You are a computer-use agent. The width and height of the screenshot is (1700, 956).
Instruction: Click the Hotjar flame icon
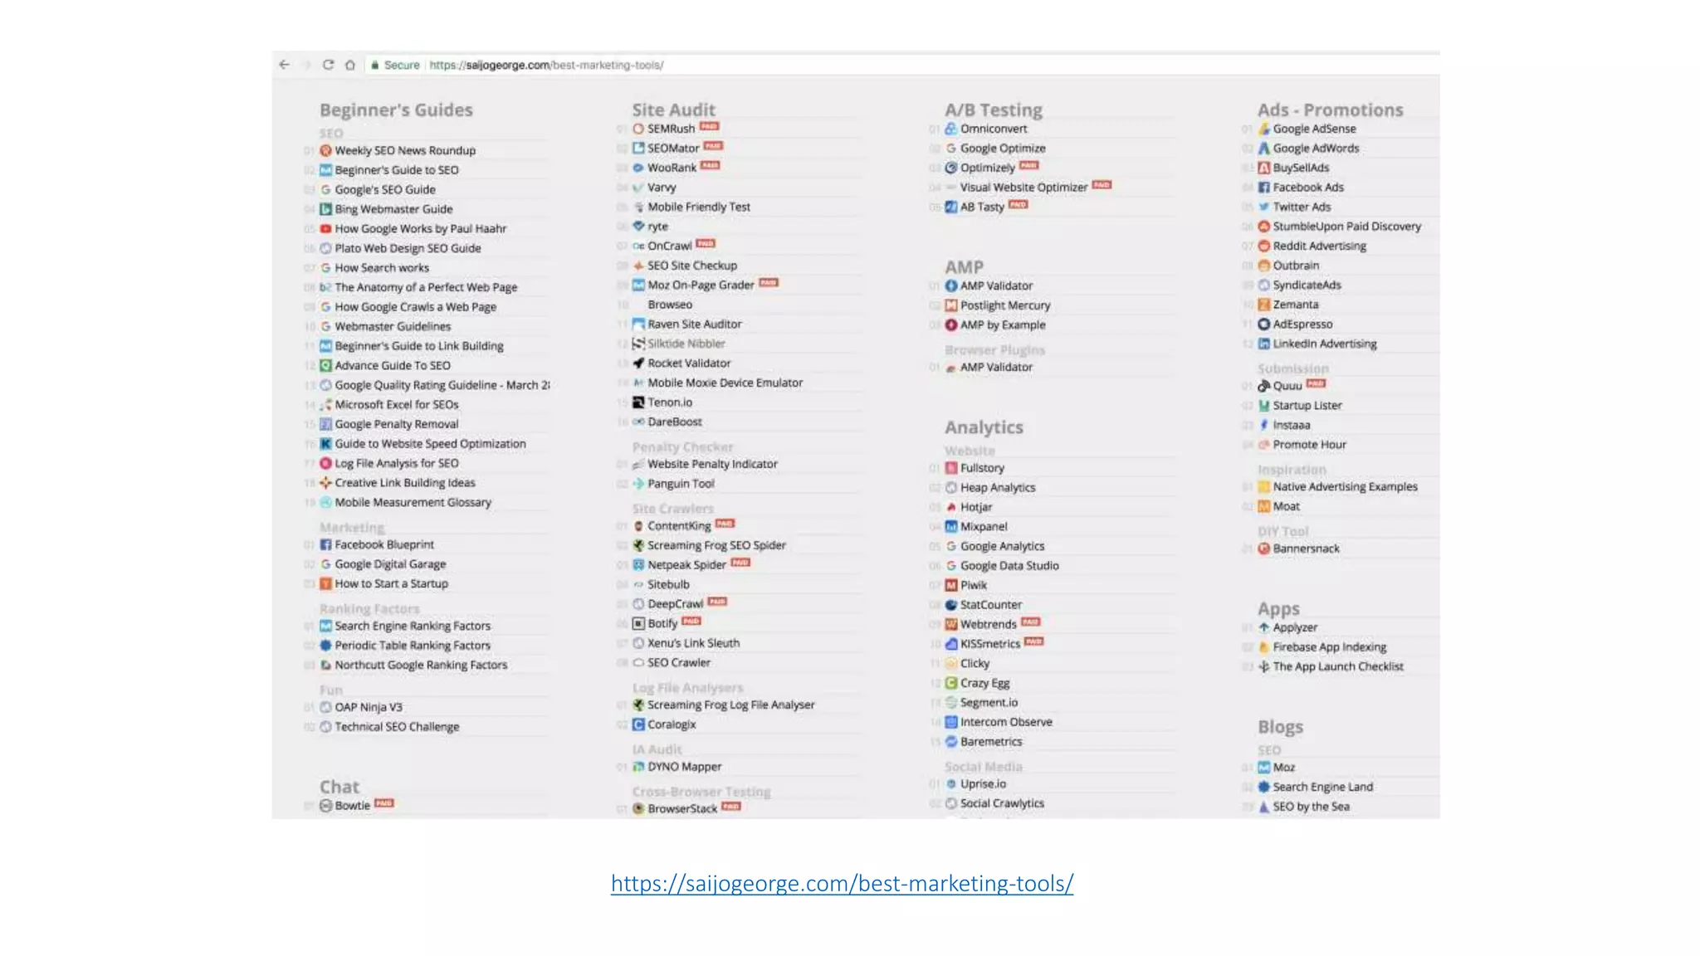point(951,507)
